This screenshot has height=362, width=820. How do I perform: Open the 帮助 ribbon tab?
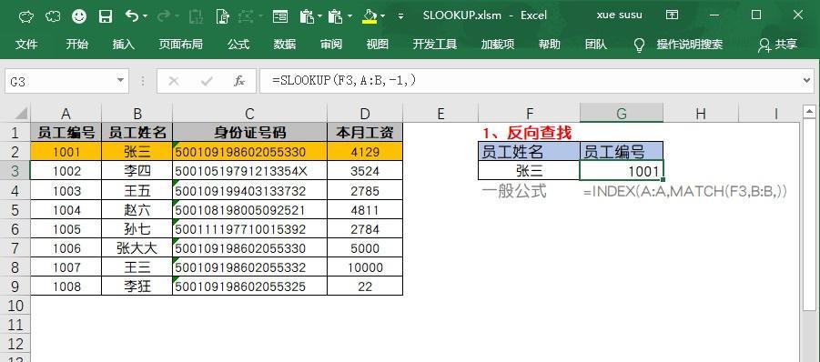click(x=549, y=45)
